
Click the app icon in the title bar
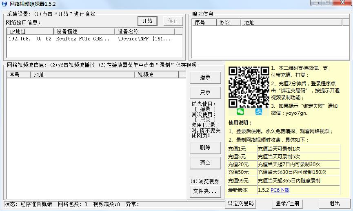[4, 4]
